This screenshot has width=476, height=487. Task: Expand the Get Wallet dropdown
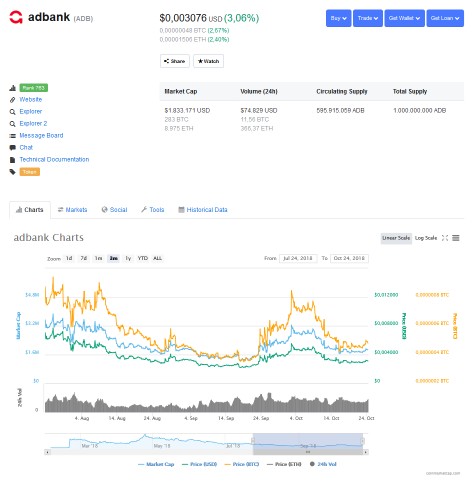(404, 18)
